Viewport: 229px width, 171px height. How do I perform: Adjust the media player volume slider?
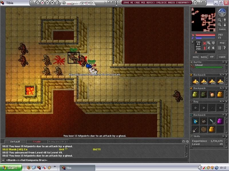click(72, 4)
